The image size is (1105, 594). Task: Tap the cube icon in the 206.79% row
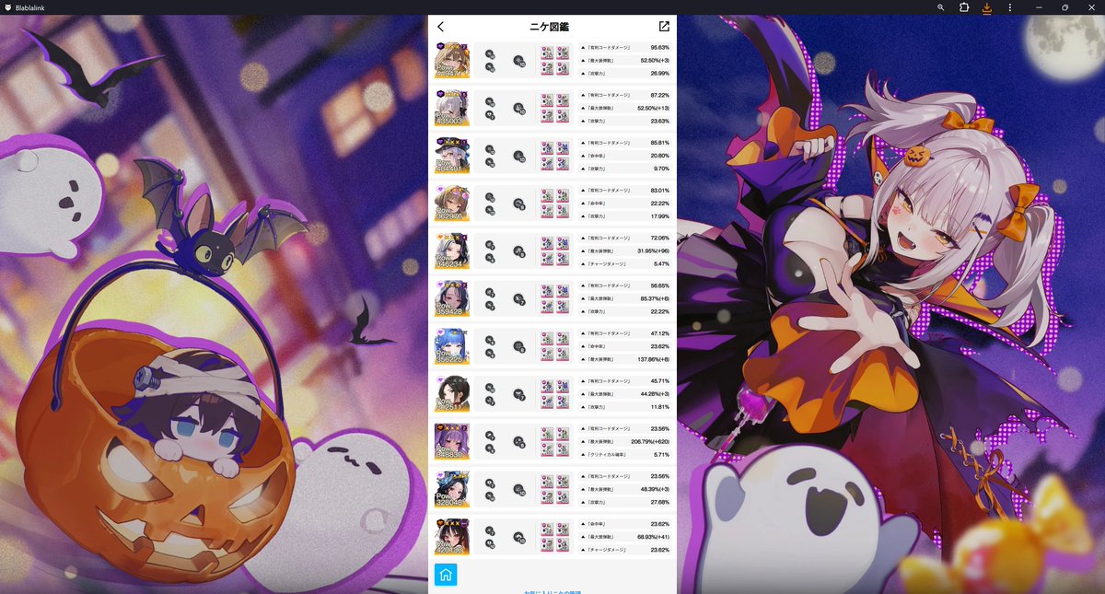(x=518, y=443)
